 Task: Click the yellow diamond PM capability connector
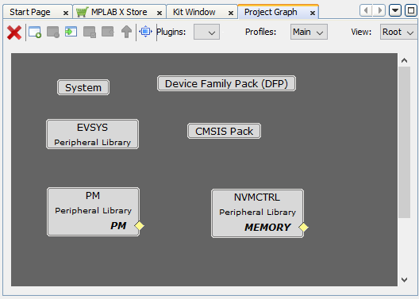point(139,226)
